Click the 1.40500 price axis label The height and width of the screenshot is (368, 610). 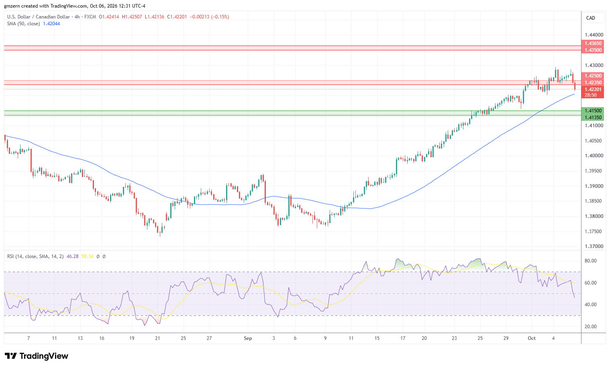pyautogui.click(x=594, y=141)
